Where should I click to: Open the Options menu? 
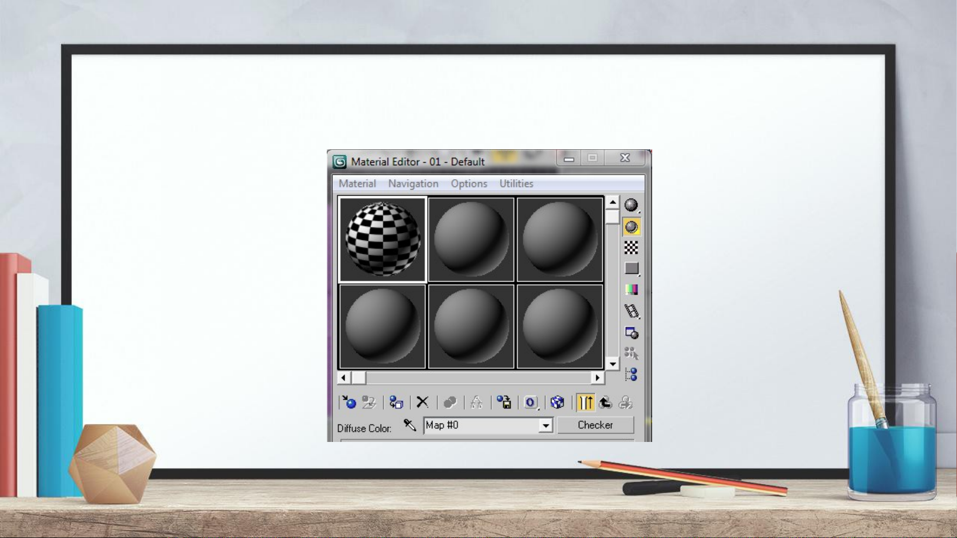469,184
